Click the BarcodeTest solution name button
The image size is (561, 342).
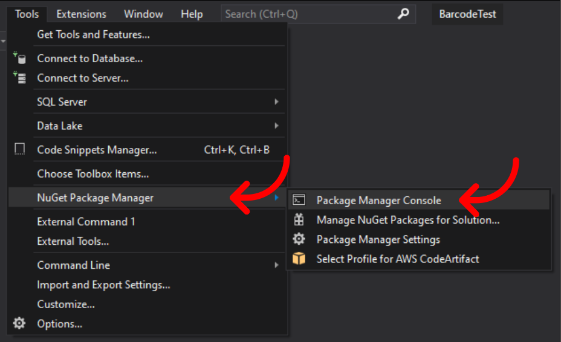(467, 14)
